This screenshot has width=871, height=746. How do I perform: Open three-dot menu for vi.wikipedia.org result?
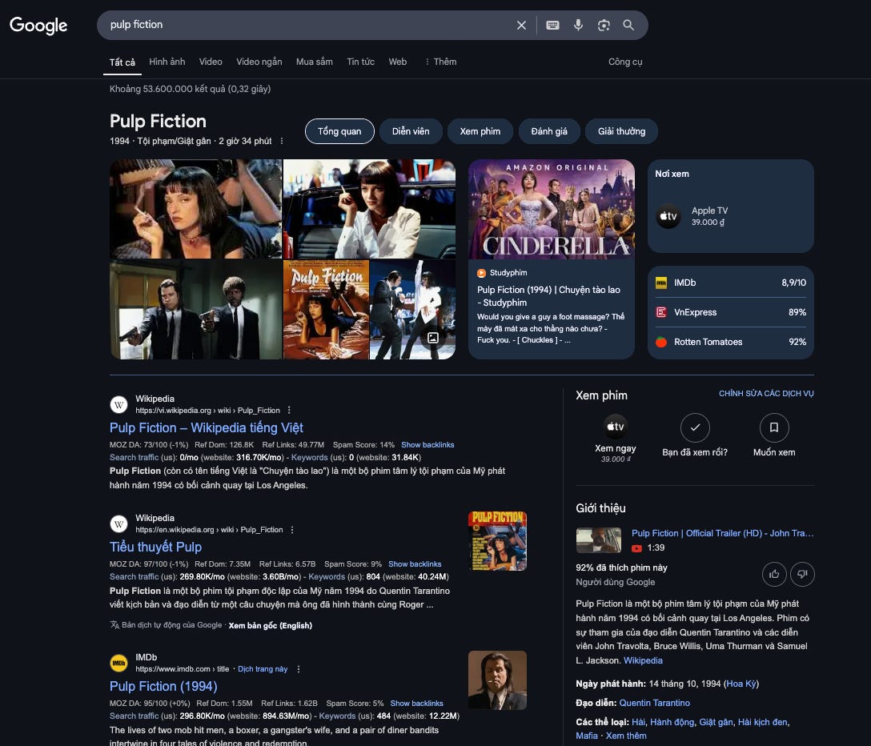[x=289, y=410]
